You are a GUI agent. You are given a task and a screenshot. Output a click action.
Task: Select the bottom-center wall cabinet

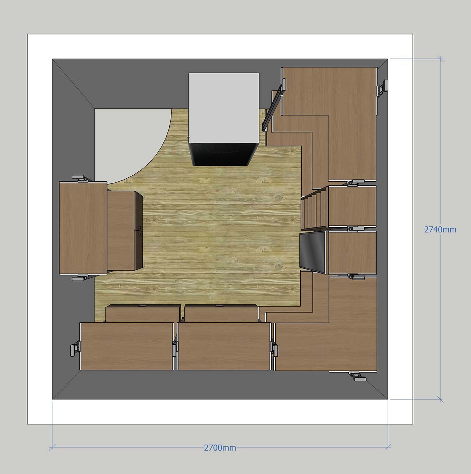pos(224,346)
